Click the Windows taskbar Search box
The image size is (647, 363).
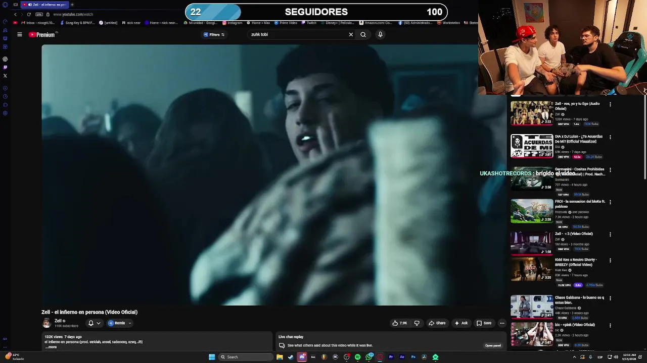point(246,357)
